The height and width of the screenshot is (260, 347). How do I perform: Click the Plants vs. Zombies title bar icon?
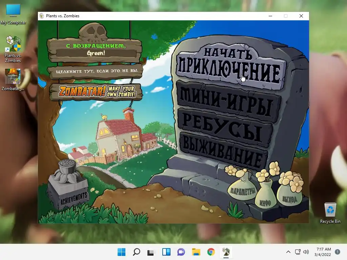click(42, 16)
